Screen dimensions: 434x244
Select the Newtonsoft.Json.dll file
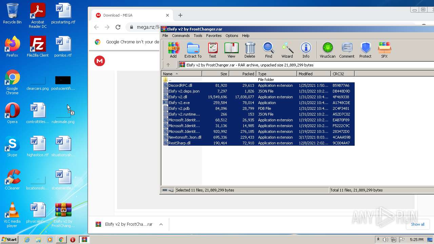pyautogui.click(x=258, y=137)
